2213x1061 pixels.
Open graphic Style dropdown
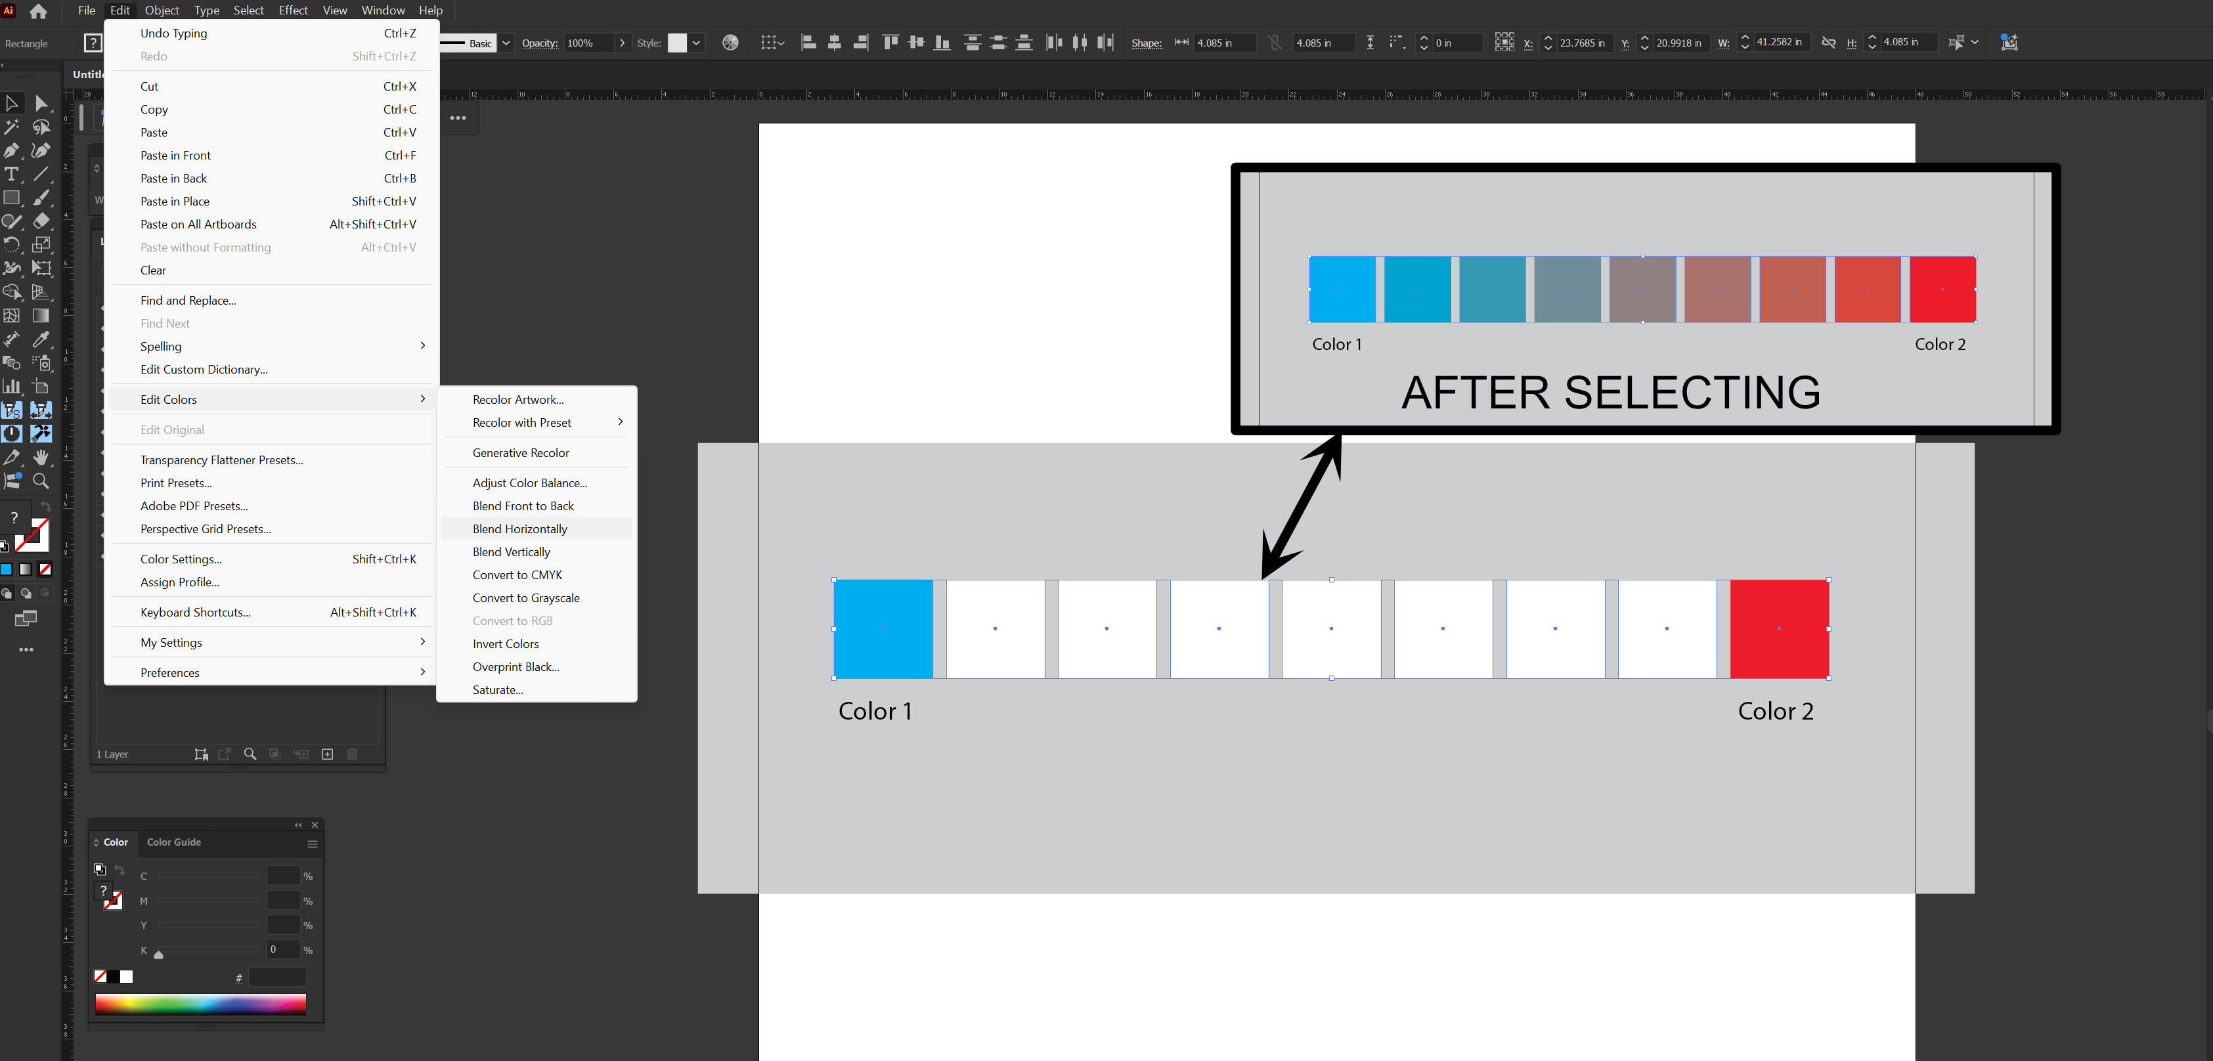pyautogui.click(x=697, y=43)
